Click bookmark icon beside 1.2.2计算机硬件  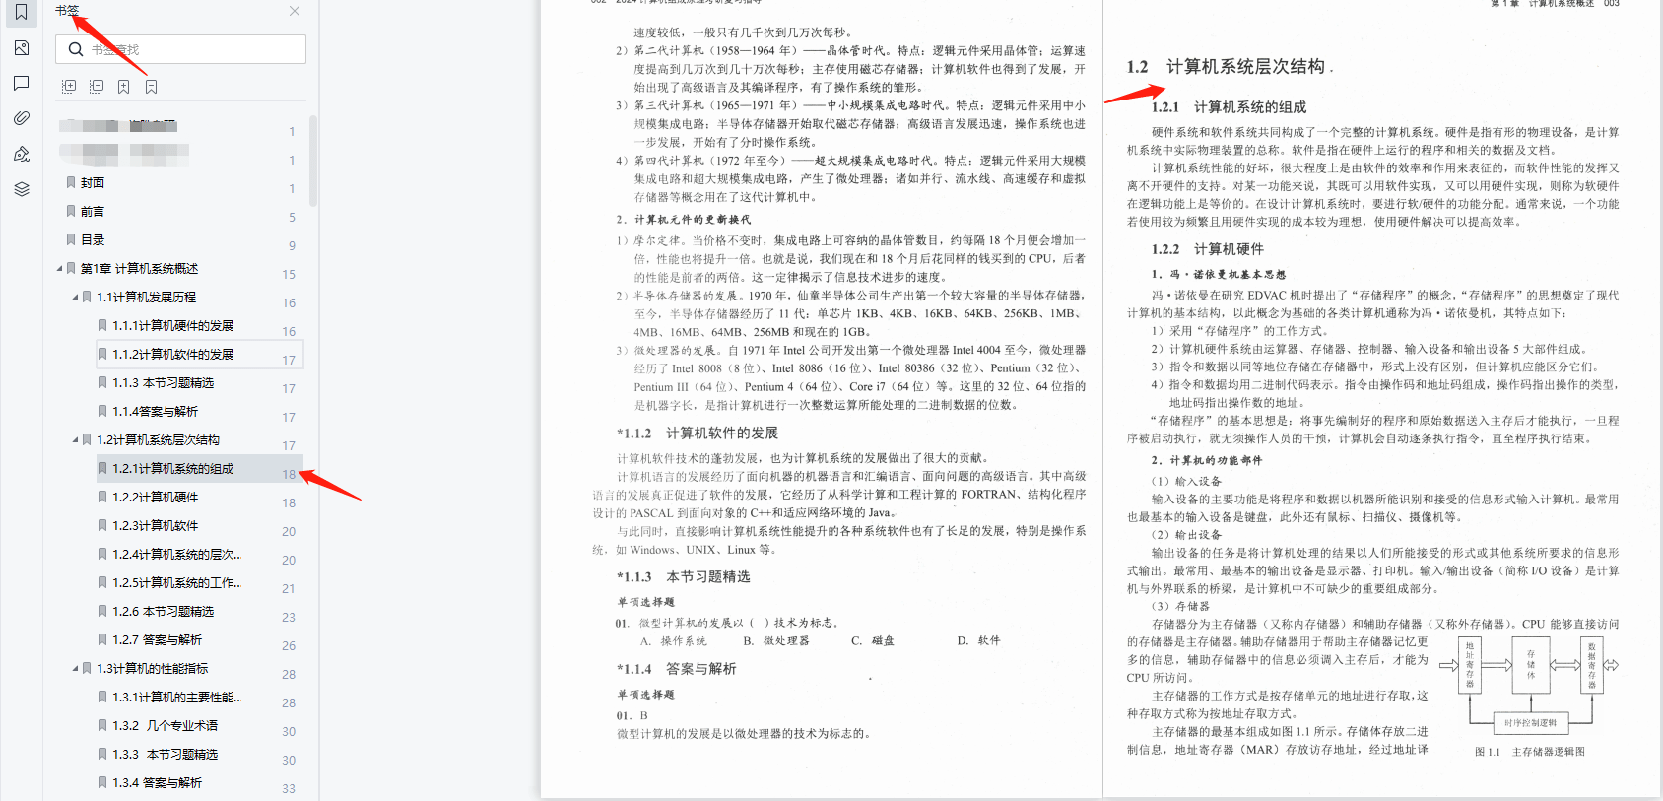point(102,497)
